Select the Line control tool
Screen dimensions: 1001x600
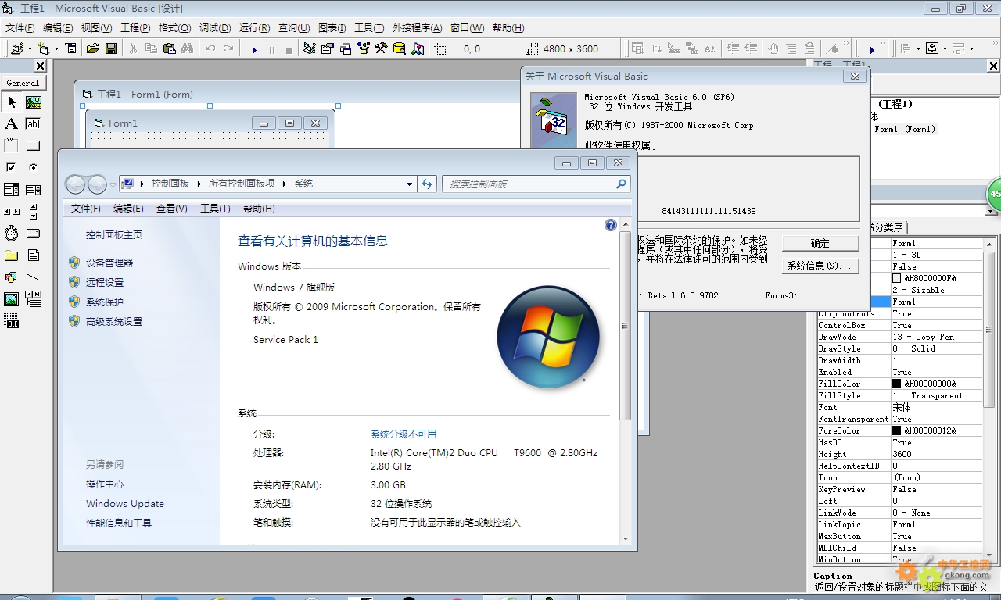pos(34,277)
